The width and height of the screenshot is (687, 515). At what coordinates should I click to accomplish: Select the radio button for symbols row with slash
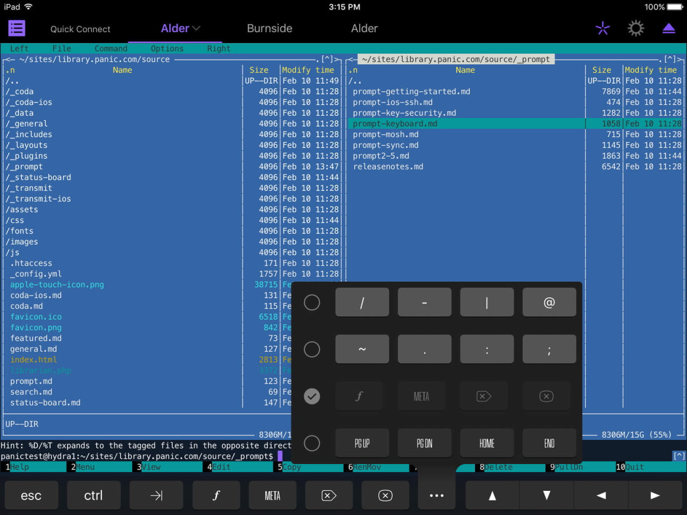coord(312,303)
